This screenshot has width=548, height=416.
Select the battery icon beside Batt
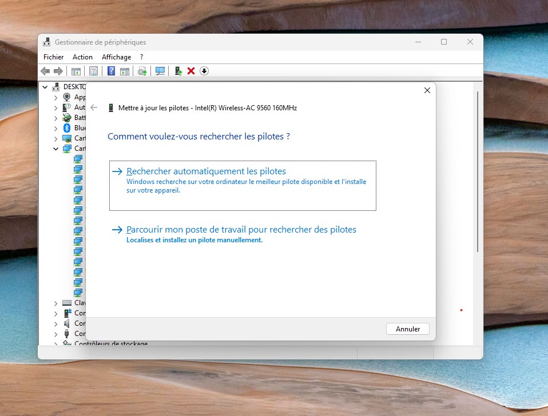pos(66,118)
